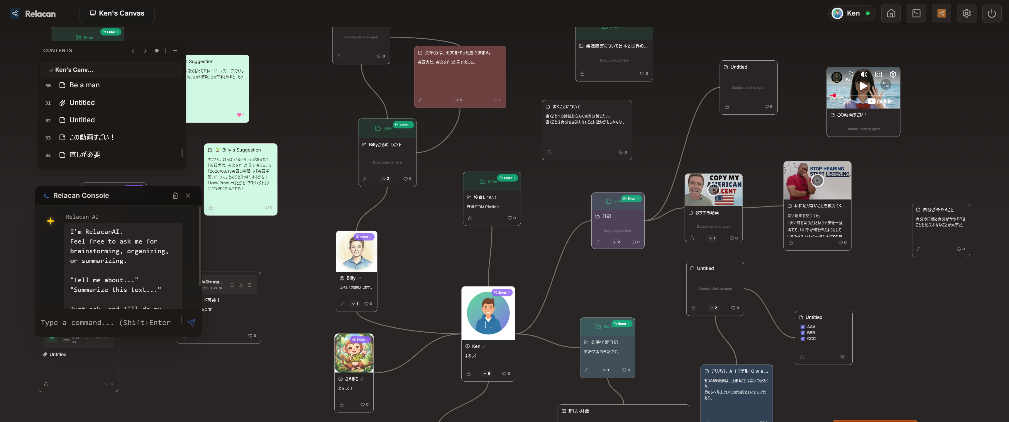Select 'Be a man' in contents list
1009x422 pixels.
[x=84, y=85]
